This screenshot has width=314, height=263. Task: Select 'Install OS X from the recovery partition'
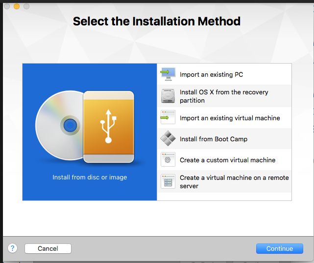click(x=224, y=96)
